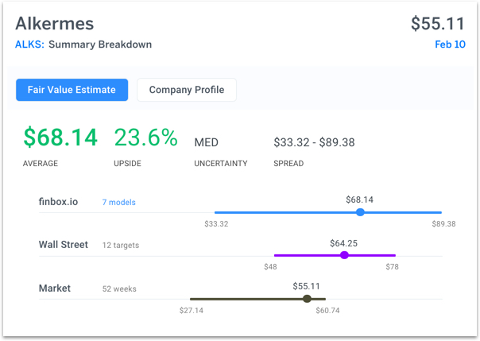Click the $64.25 Wall Street average label
Screen dimensions: 480x341
343,243
